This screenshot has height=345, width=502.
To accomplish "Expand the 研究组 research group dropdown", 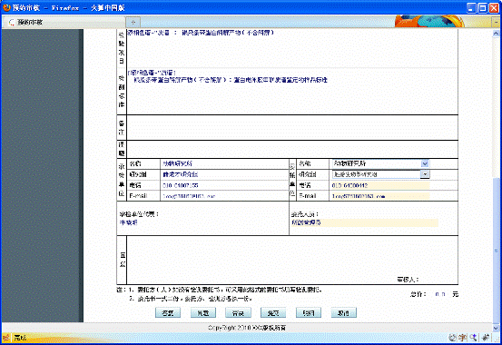I will point(425,174).
